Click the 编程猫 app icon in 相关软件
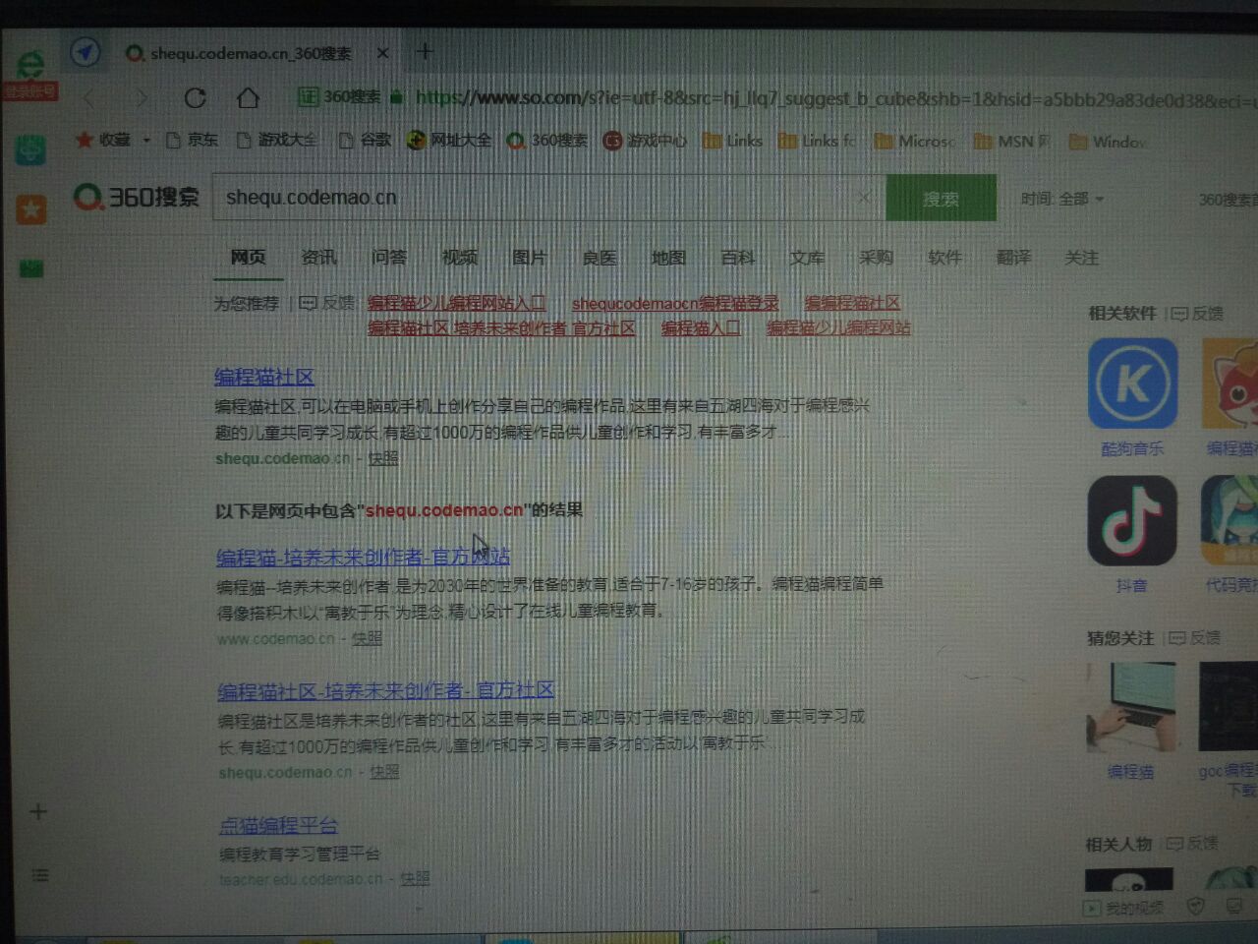The width and height of the screenshot is (1258, 944). click(x=1230, y=383)
